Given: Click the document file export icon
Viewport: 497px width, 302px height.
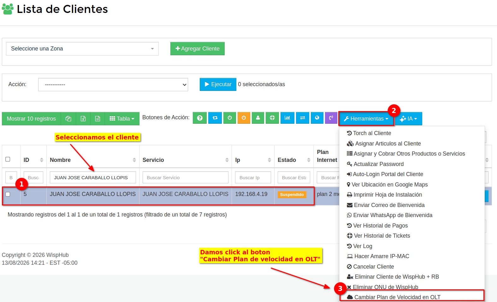Looking at the screenshot, I should click(98, 119).
